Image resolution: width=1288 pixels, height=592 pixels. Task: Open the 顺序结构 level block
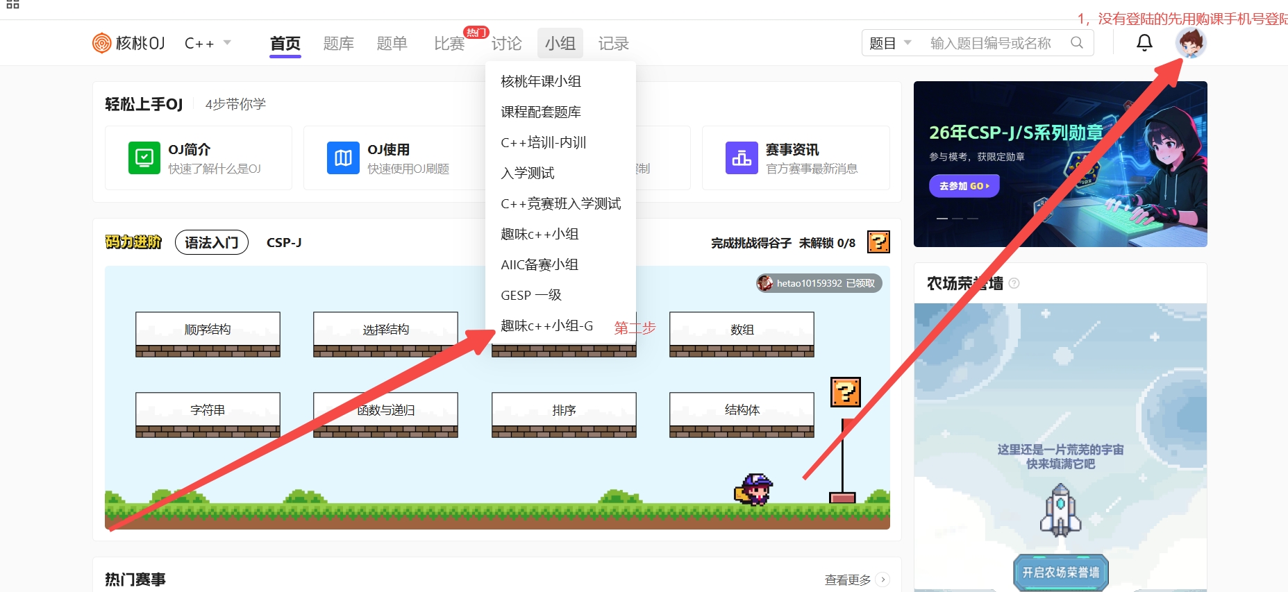(x=208, y=335)
